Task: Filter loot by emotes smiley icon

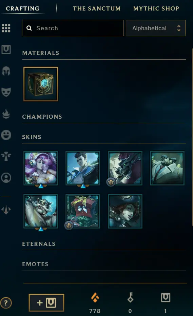Action: point(6,135)
